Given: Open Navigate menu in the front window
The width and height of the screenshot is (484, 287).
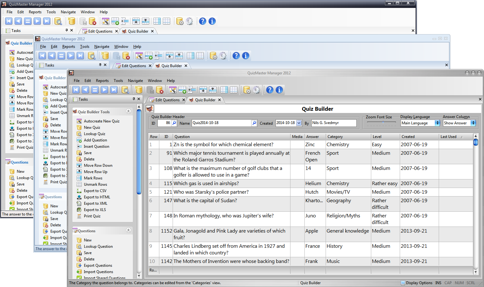Looking at the screenshot, I should tap(136, 81).
